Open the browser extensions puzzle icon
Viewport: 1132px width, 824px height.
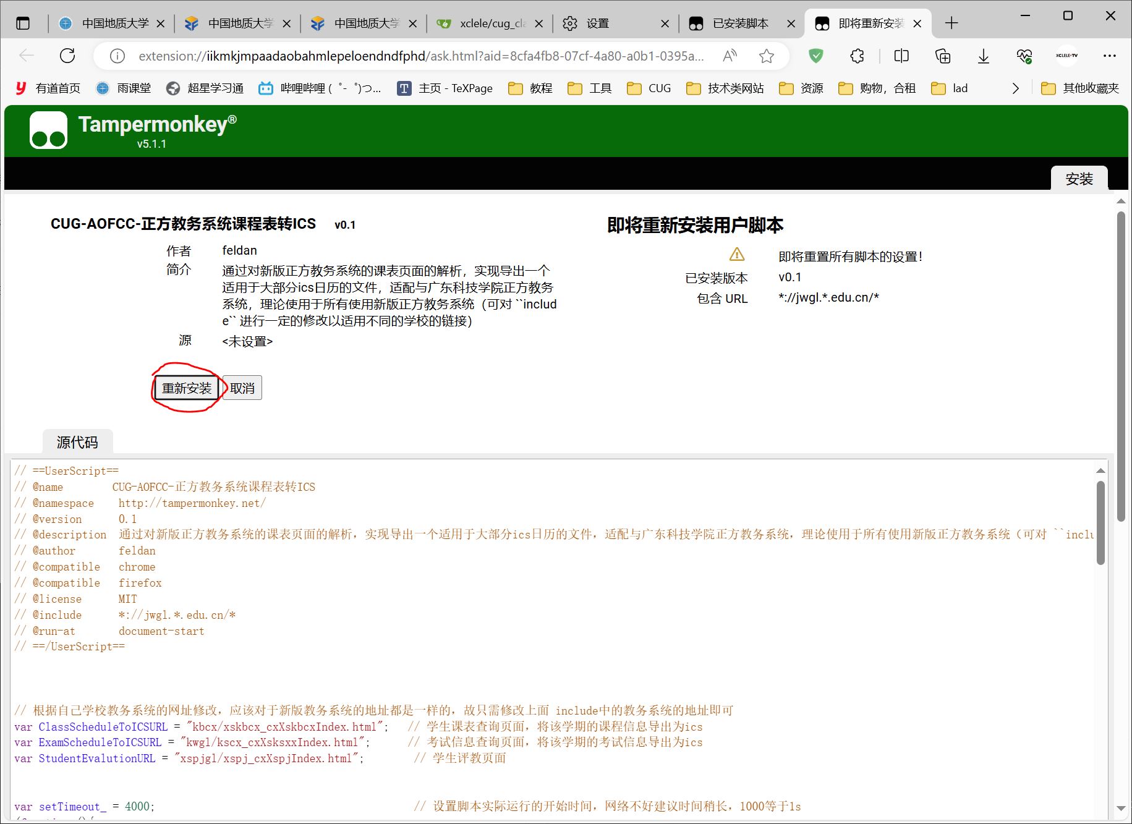(857, 56)
